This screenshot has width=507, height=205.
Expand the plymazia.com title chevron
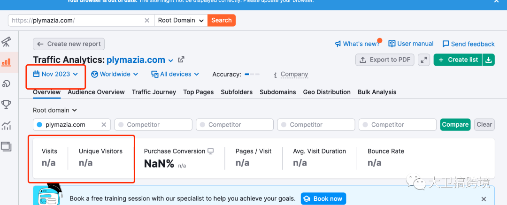pos(171,61)
